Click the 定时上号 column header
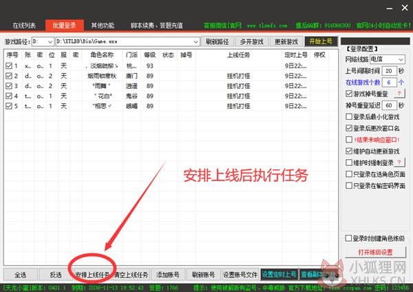 click(296, 55)
